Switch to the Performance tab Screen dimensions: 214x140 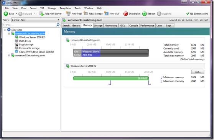pos(147,26)
